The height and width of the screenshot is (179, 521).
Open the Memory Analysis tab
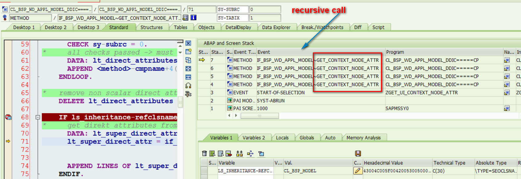(x=363, y=138)
